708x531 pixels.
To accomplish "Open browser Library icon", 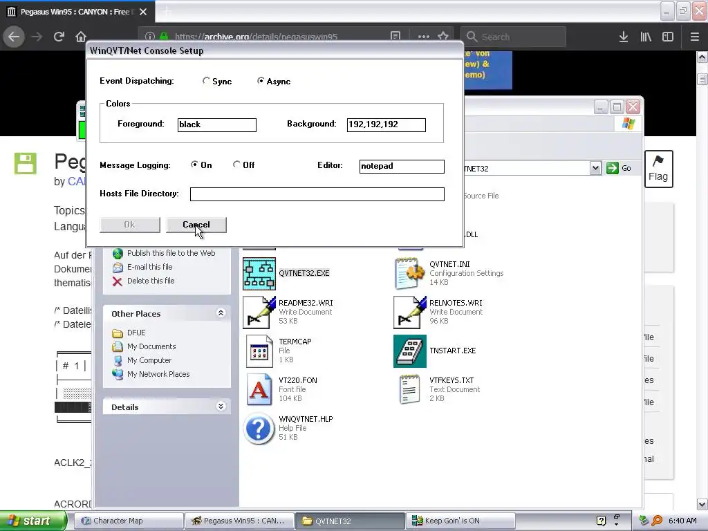I will point(646,37).
